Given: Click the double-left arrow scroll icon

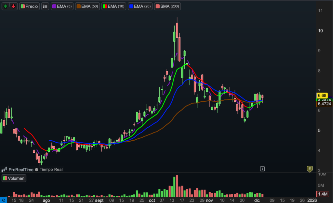Looking at the screenshot, I should click(4, 200).
